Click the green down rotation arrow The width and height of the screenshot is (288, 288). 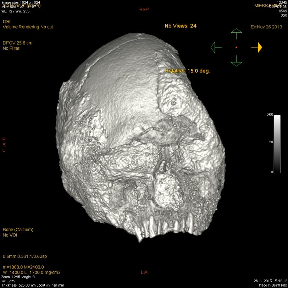(x=236, y=61)
